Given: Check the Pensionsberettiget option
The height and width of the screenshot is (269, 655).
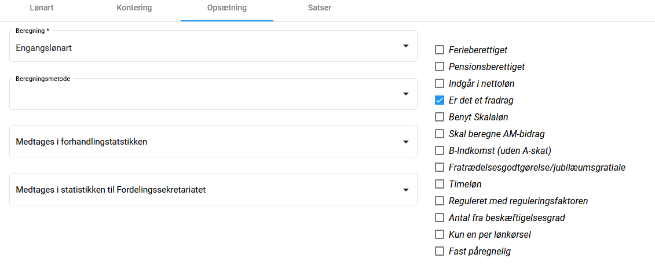Looking at the screenshot, I should (440, 67).
